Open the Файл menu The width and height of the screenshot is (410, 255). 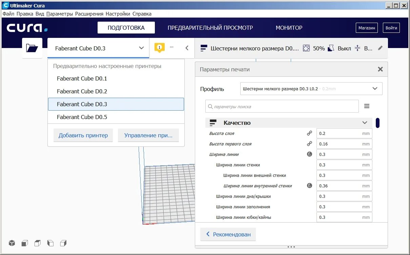coord(8,14)
